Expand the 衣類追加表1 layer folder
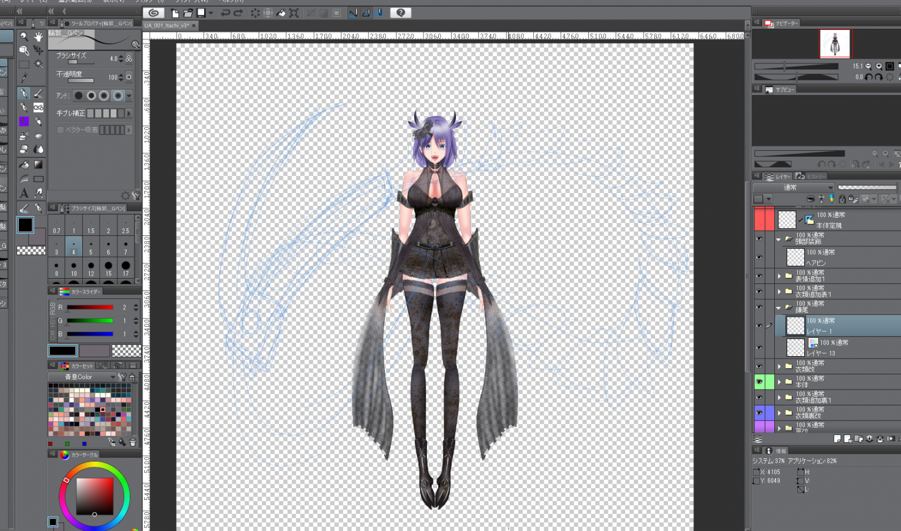This screenshot has width=901, height=531. pos(780,292)
